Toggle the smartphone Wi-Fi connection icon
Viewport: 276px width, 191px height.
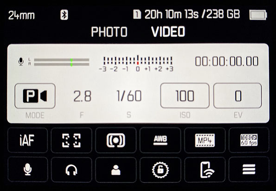[205, 170]
